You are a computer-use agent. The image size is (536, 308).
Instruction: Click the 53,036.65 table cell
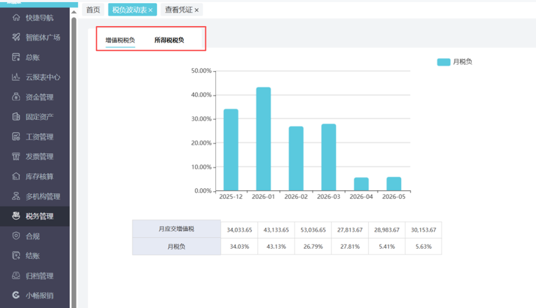point(313,229)
